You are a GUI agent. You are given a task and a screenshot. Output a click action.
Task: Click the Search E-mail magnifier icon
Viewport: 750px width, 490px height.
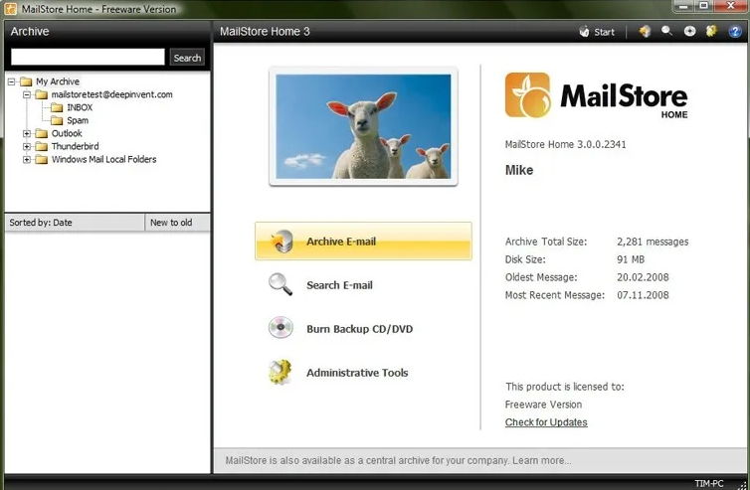pos(281,284)
